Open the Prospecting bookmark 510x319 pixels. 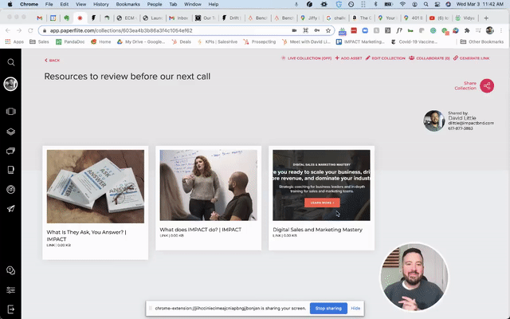click(x=260, y=41)
